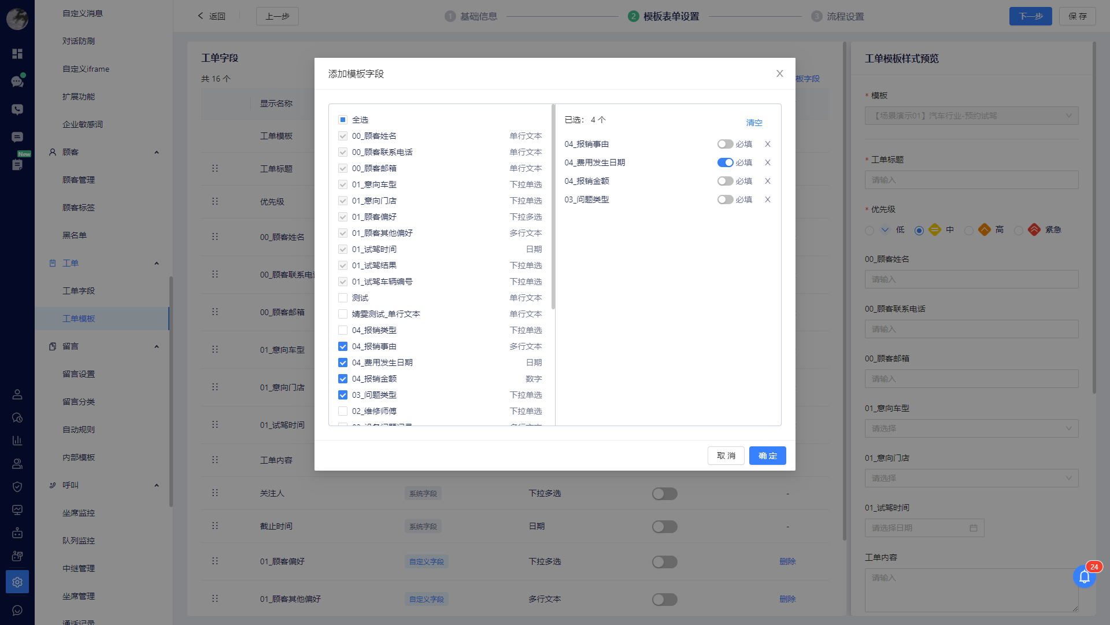Open the chat conversations icon in left rail
1110x625 pixels.
click(x=17, y=82)
